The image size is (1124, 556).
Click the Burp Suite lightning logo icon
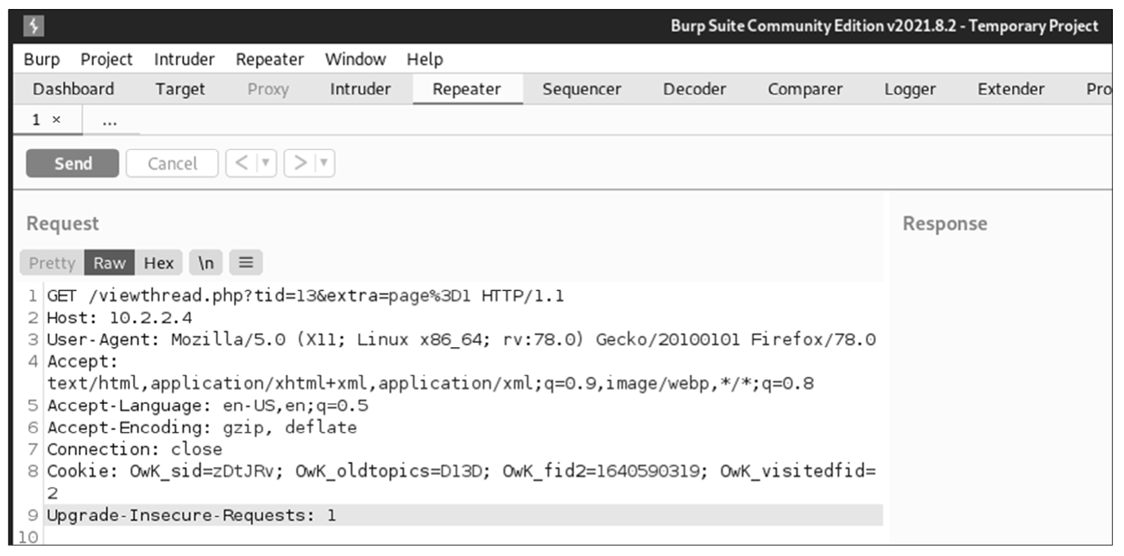pos(33,26)
